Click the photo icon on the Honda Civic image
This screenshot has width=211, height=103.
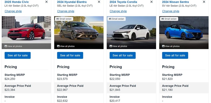pos(6,46)
